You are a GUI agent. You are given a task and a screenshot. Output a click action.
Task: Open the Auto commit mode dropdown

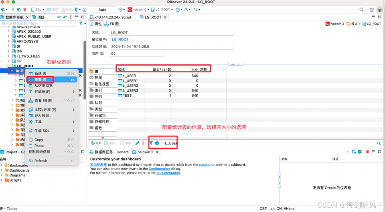[x=103, y=10]
